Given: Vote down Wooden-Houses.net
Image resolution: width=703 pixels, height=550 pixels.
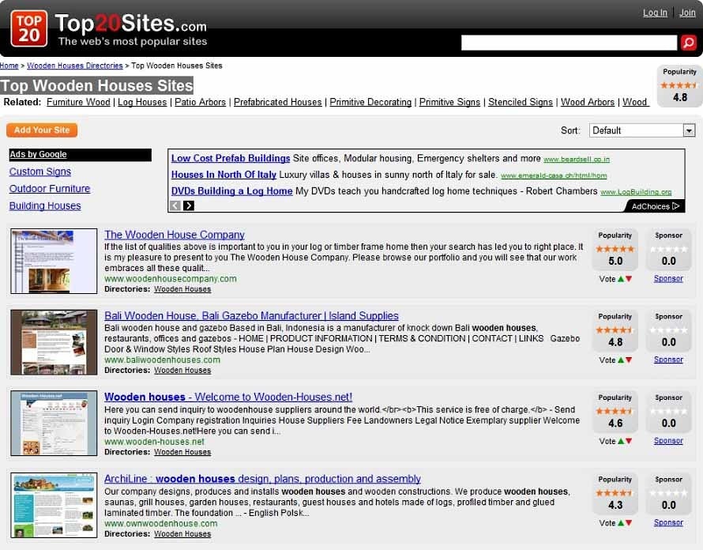Looking at the screenshot, I should pos(629,441).
